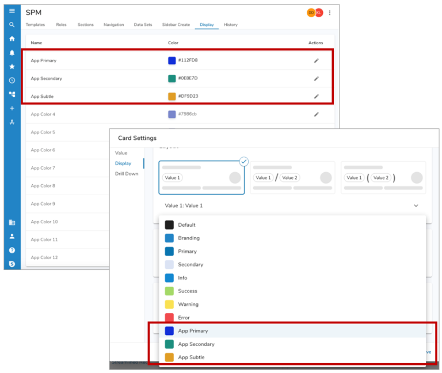This screenshot has height=373, width=442.
Task: Go to home via sidebar icon
Action: click(x=12, y=39)
